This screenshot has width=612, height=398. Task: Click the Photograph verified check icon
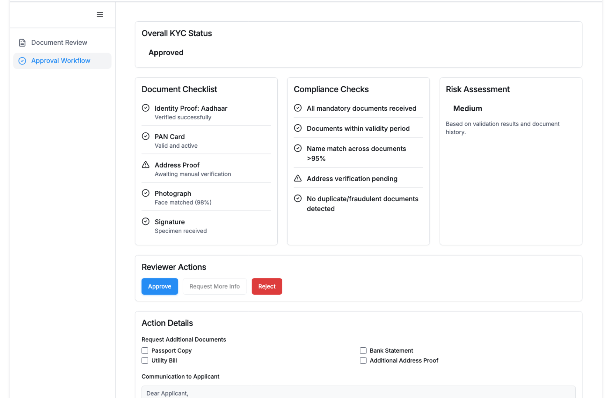146,193
